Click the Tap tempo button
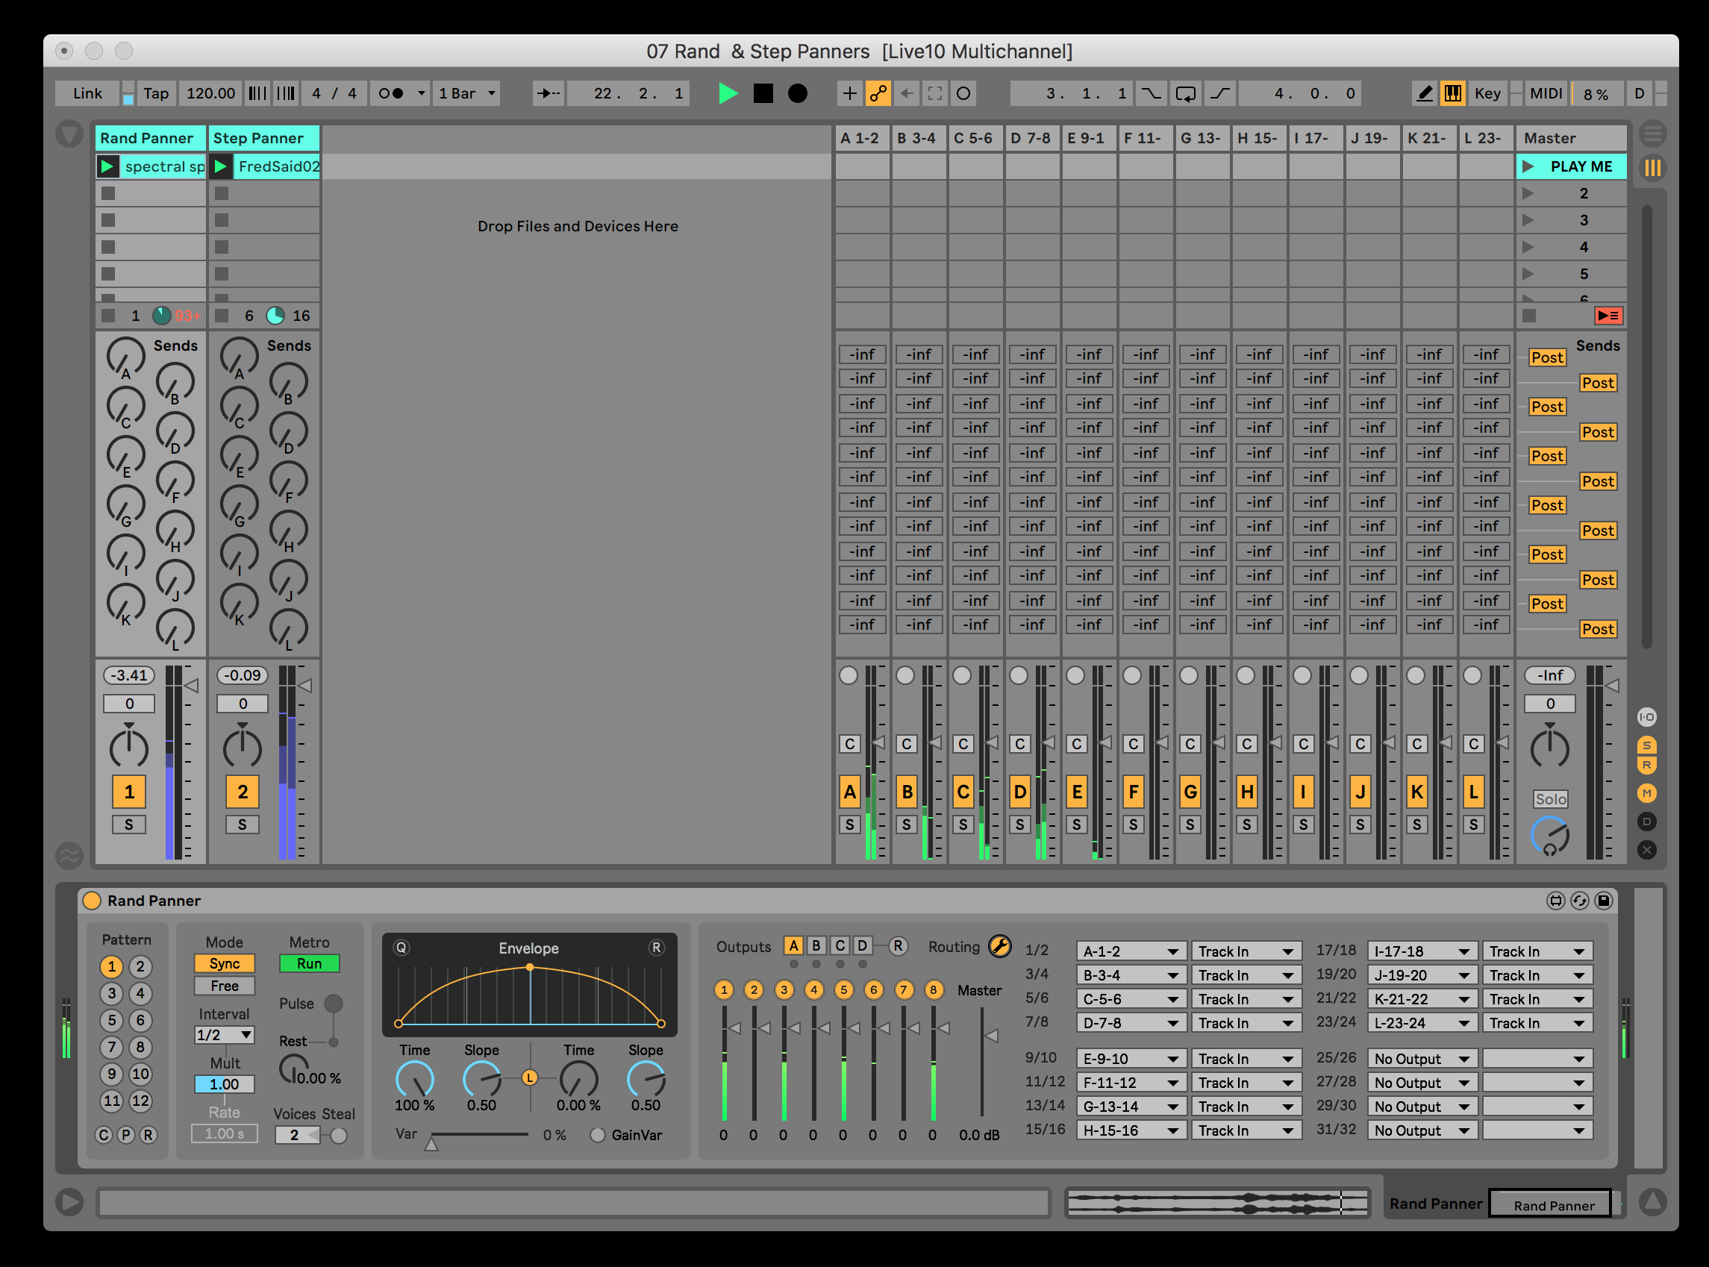This screenshot has width=1709, height=1267. click(x=156, y=93)
